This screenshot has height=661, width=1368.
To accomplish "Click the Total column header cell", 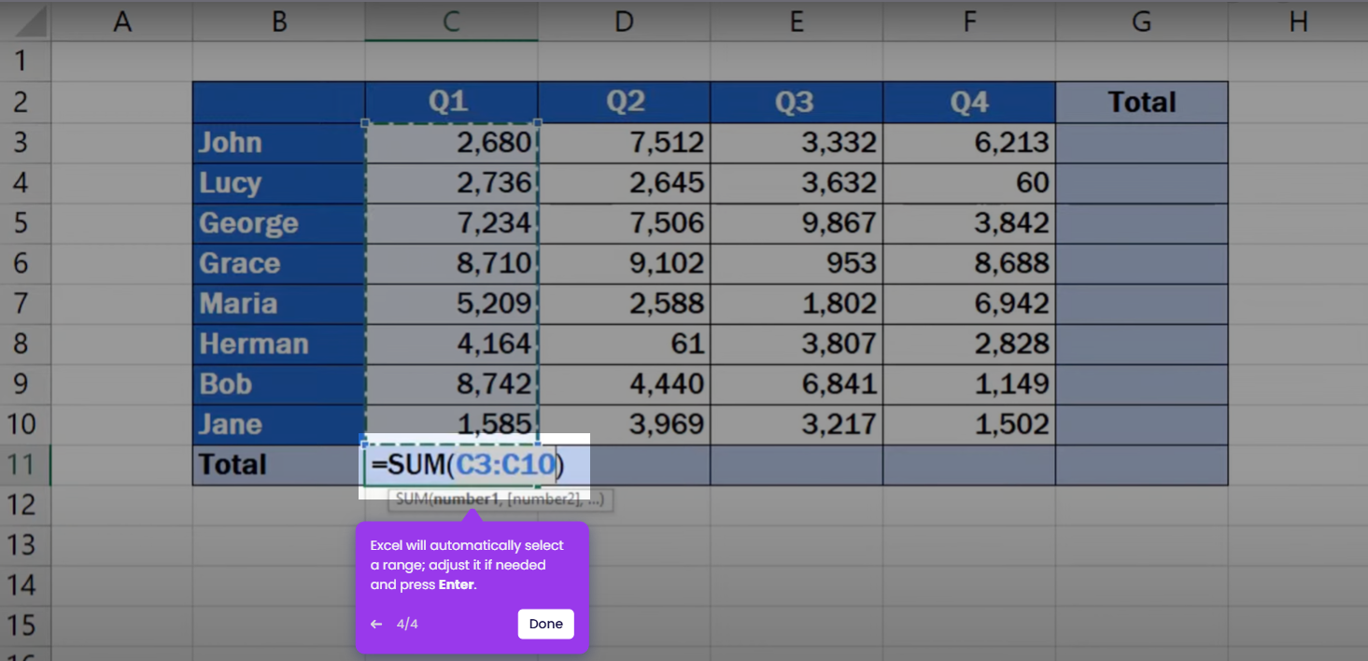I will pyautogui.click(x=1141, y=102).
